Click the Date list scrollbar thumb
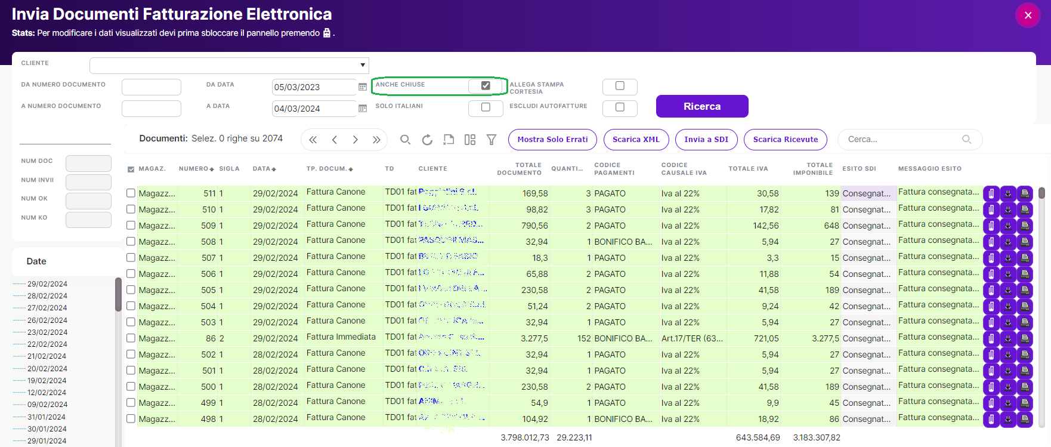 pos(118,294)
